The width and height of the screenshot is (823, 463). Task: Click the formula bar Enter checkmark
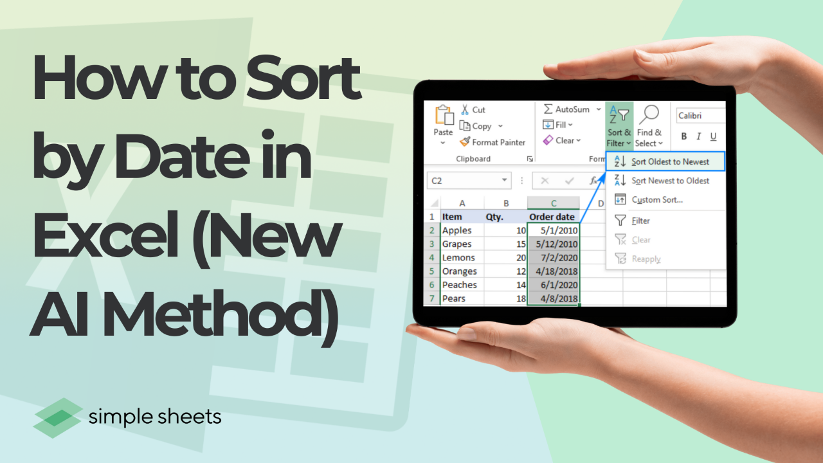click(569, 181)
